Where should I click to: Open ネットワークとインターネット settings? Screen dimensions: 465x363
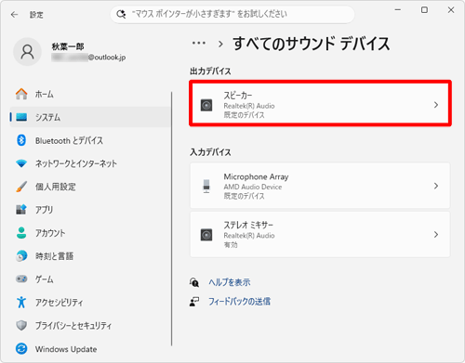[x=90, y=163]
